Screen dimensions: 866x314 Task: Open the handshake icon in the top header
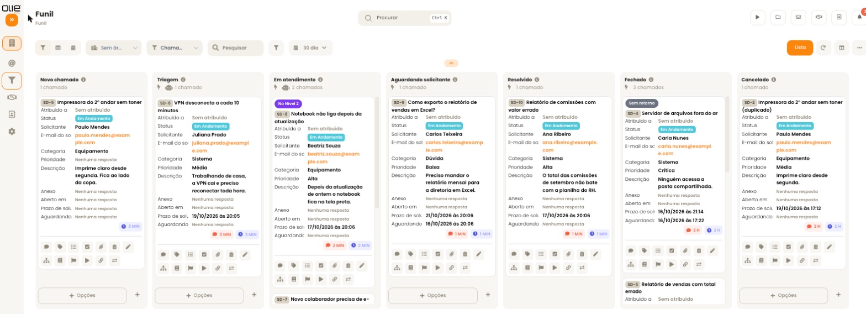[819, 17]
